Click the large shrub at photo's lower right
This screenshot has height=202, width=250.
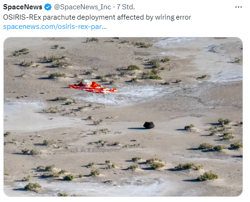point(207,176)
